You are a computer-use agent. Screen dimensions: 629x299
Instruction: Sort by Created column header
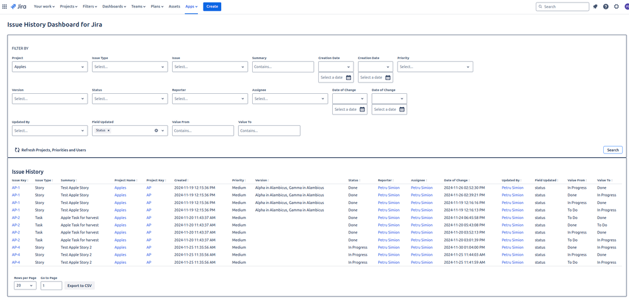pos(182,181)
